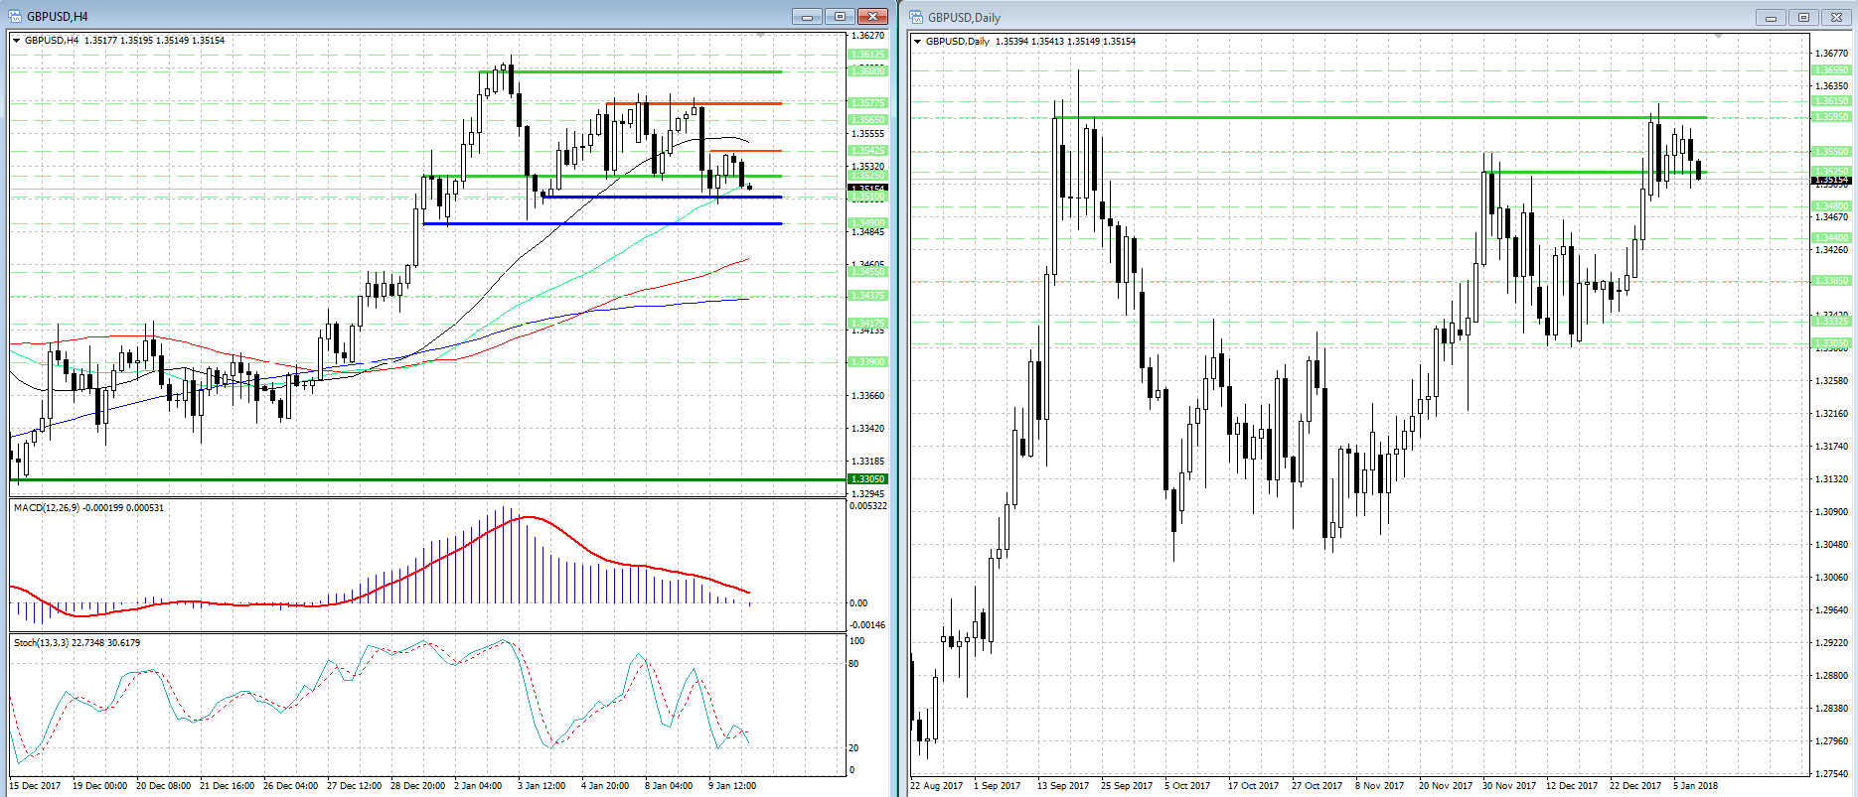Select the top green line at 1.36000 on H4
Viewport: 1858px width, 797px height.
tap(646, 71)
